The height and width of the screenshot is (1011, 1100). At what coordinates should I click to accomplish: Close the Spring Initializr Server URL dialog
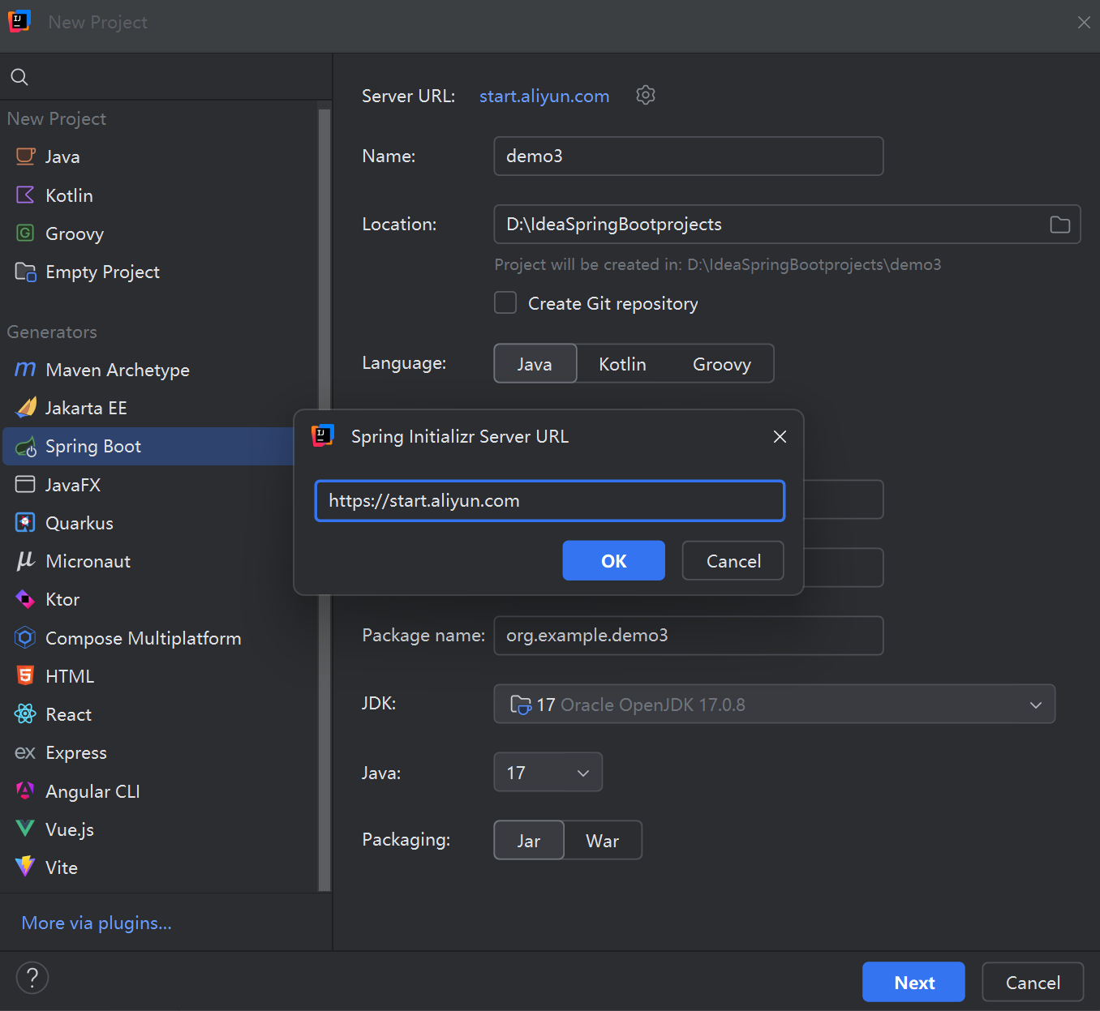(x=780, y=436)
